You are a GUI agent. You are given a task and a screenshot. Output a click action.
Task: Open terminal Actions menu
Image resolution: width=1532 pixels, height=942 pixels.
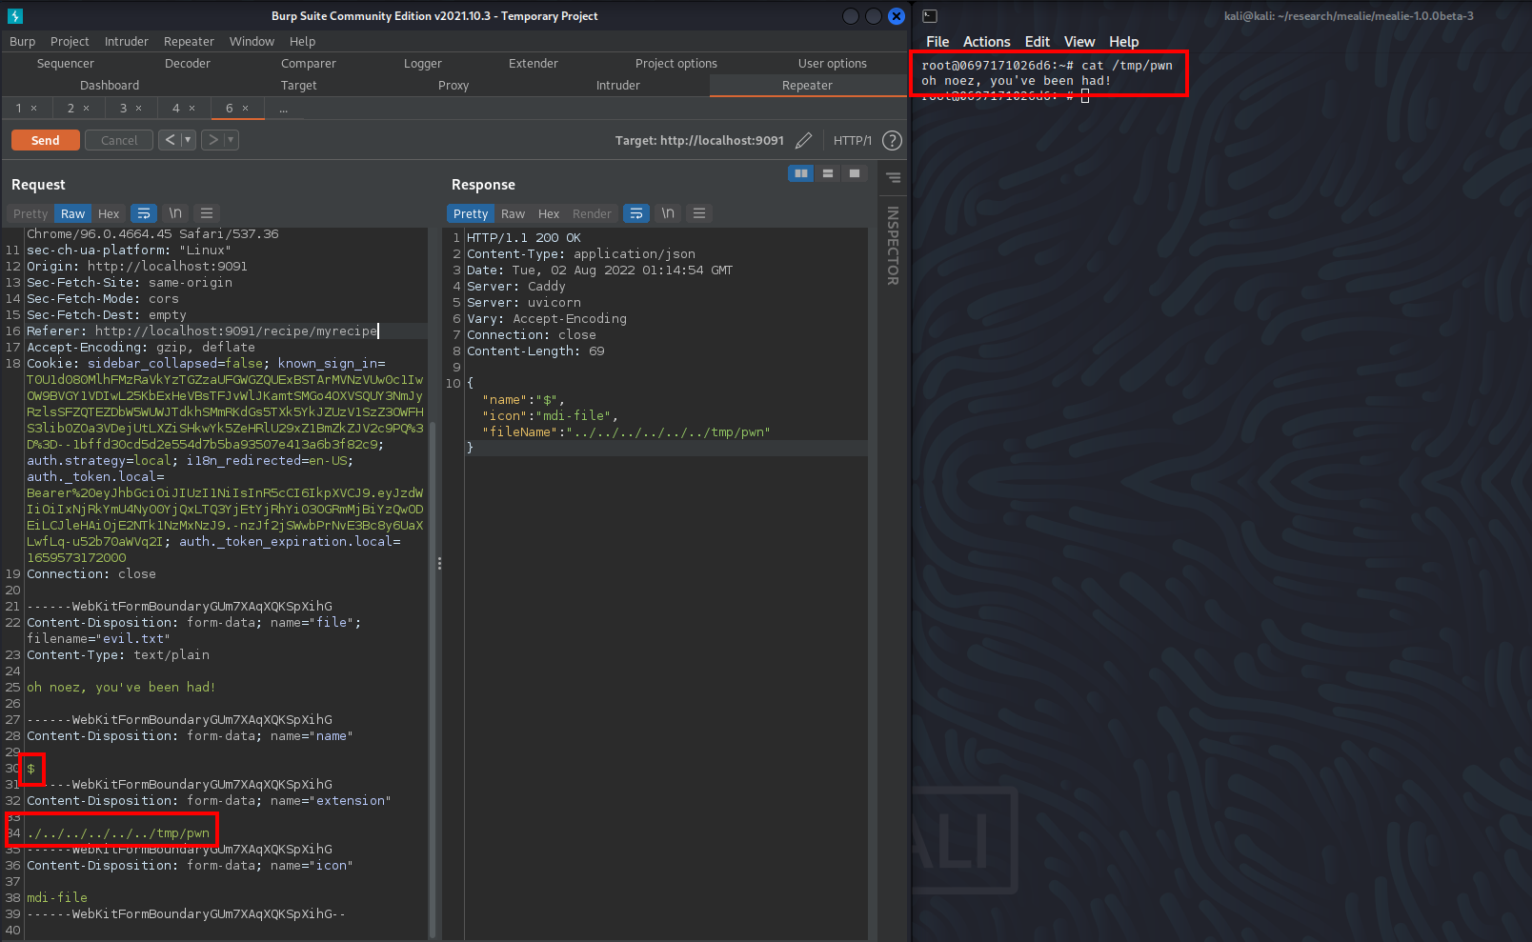986,42
